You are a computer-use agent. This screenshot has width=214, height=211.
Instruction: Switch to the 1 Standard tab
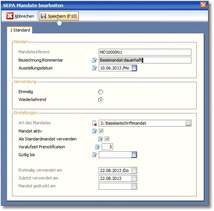(20, 30)
